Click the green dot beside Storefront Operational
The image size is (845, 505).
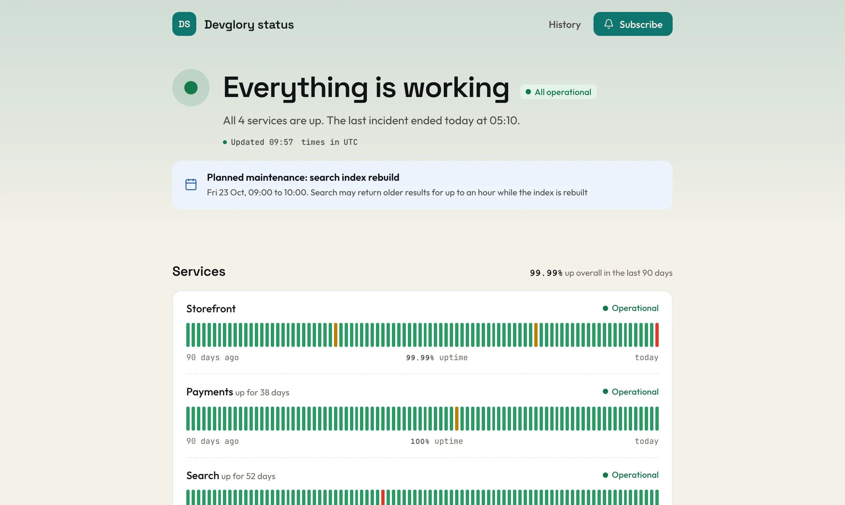point(605,308)
